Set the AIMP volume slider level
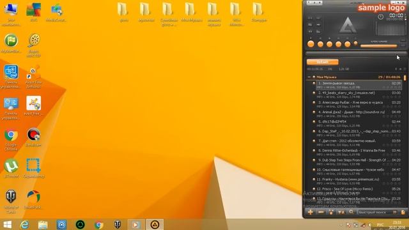409x230 pixels. tap(378, 46)
